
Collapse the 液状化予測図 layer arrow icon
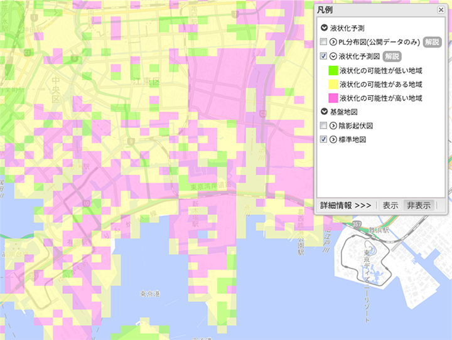click(333, 56)
